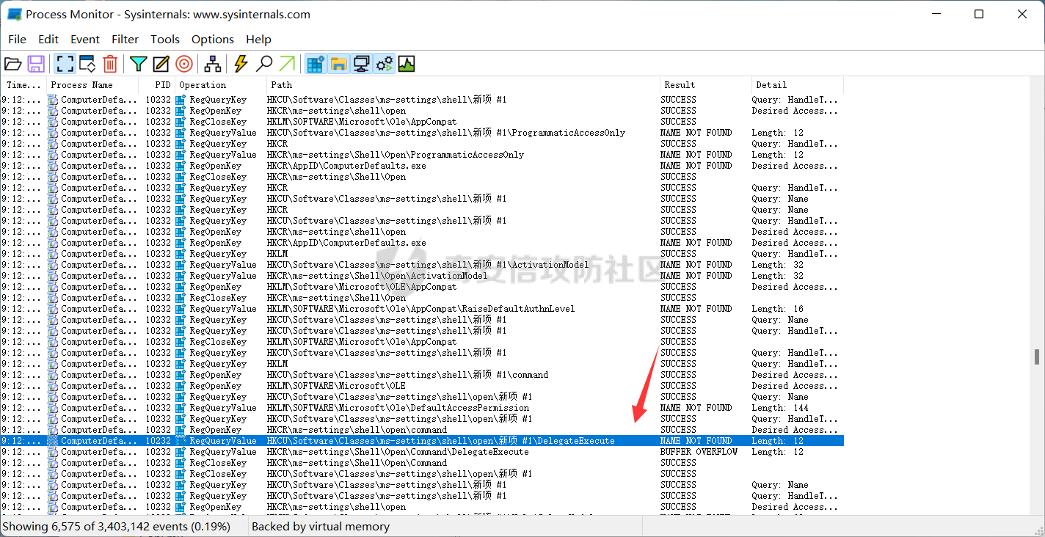This screenshot has width=1045, height=537.
Task: Select the HKLM\SOFTWARE\Microsoft\OLE path row
Action: click(x=336, y=386)
